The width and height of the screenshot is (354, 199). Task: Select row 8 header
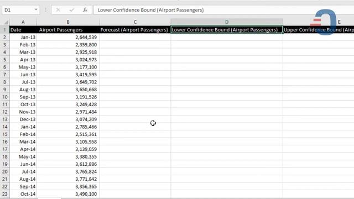click(x=4, y=82)
